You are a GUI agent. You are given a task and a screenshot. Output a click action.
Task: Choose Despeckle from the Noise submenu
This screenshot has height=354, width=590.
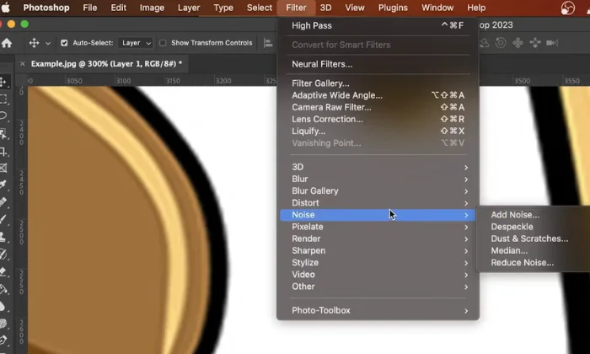click(512, 227)
